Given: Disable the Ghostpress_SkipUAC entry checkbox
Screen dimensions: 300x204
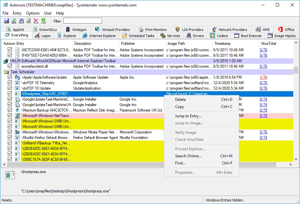Looking at the screenshot, I should [10, 93].
